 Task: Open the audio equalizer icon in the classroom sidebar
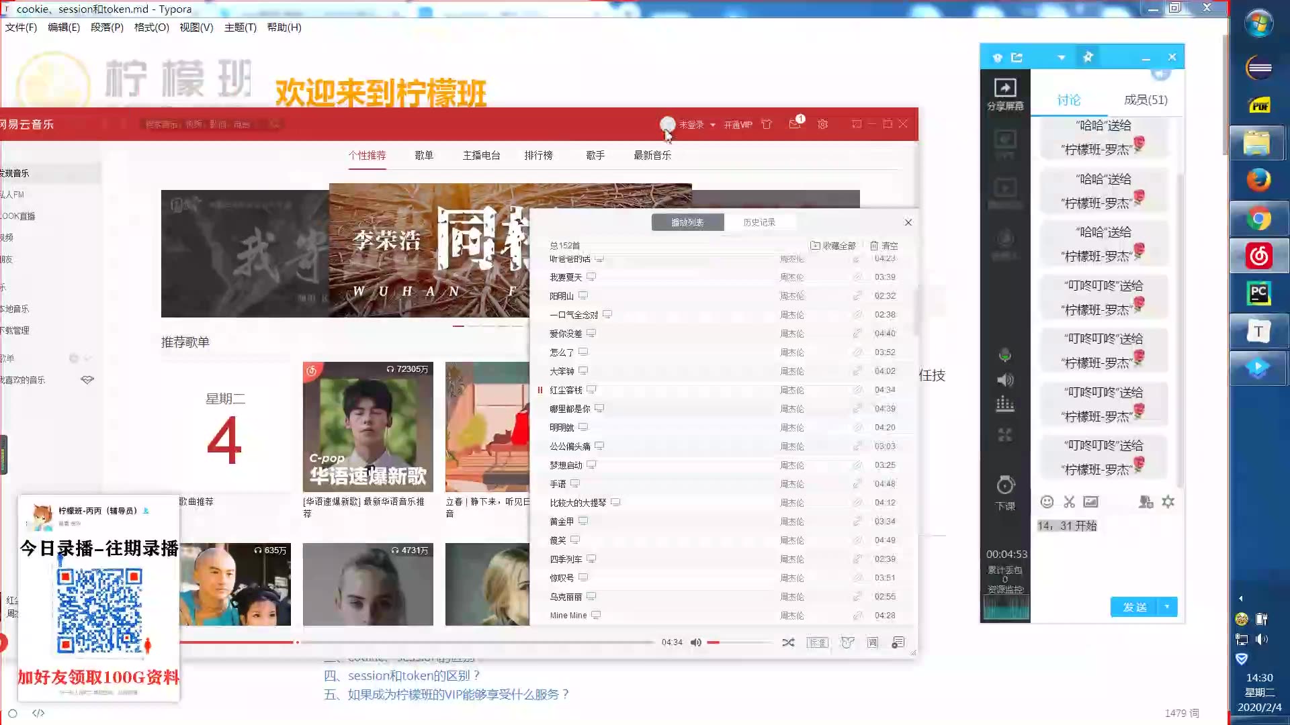(1005, 404)
